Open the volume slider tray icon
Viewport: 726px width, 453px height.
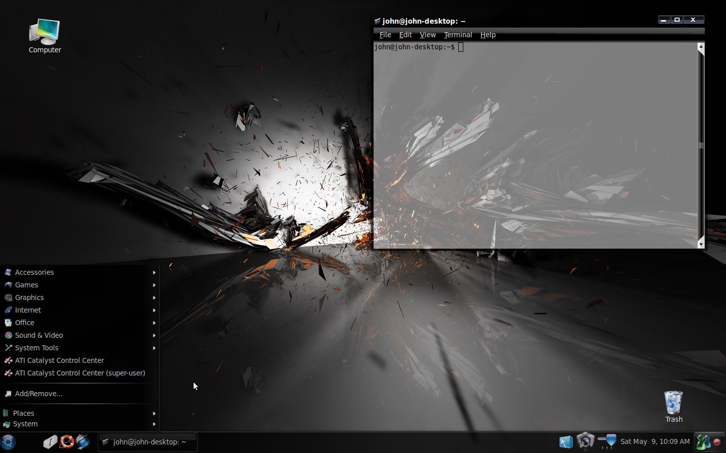pos(607,441)
